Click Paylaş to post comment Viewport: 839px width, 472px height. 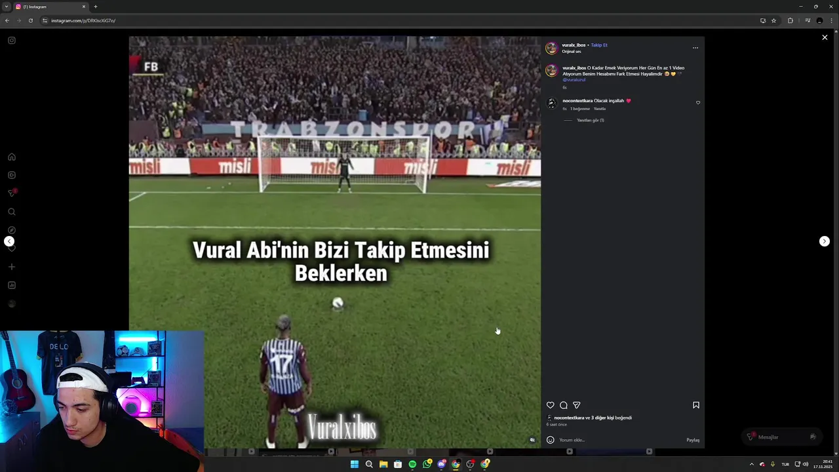[x=693, y=440]
